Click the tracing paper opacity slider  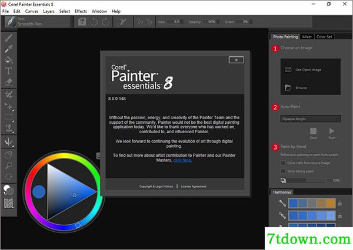point(306,180)
